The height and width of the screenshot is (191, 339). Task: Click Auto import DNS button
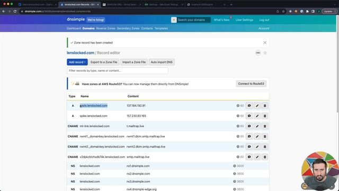click(162, 62)
